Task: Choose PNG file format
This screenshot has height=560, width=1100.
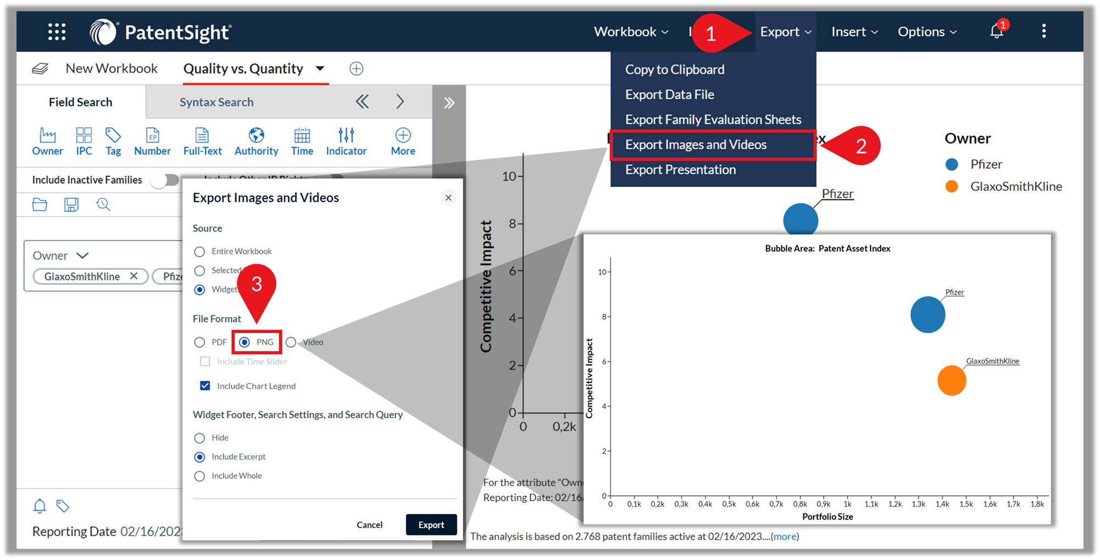Action: (x=245, y=342)
